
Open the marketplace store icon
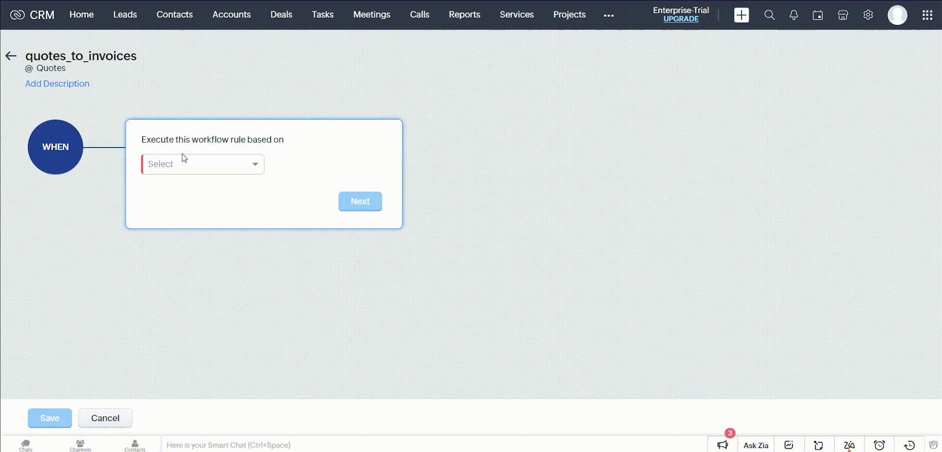pyautogui.click(x=843, y=15)
